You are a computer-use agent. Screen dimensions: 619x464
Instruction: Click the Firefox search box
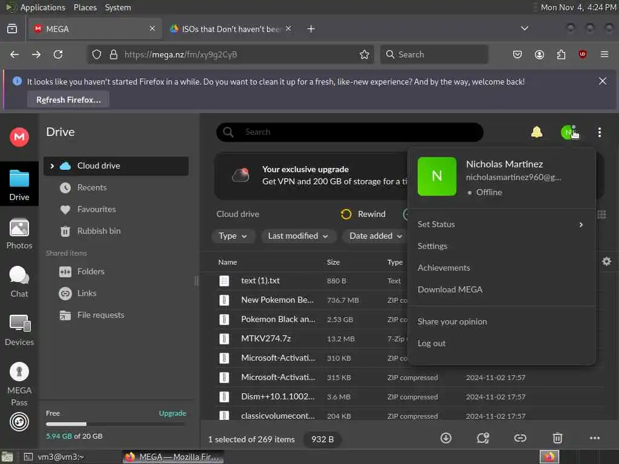point(434,54)
